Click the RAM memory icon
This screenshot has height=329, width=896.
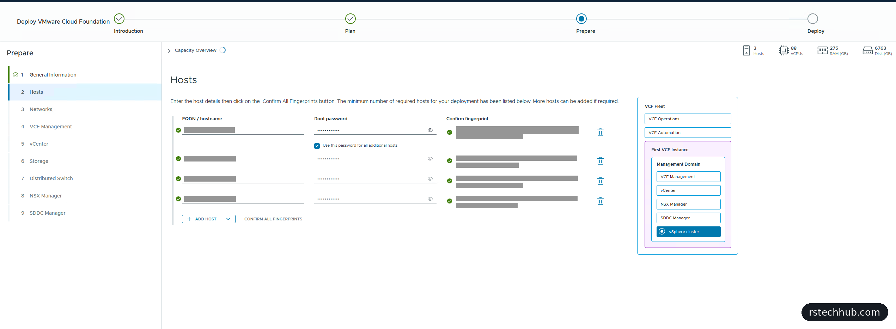pos(822,50)
